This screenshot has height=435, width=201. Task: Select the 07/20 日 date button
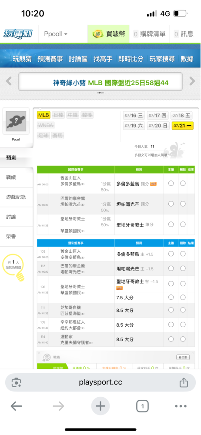tap(158, 126)
